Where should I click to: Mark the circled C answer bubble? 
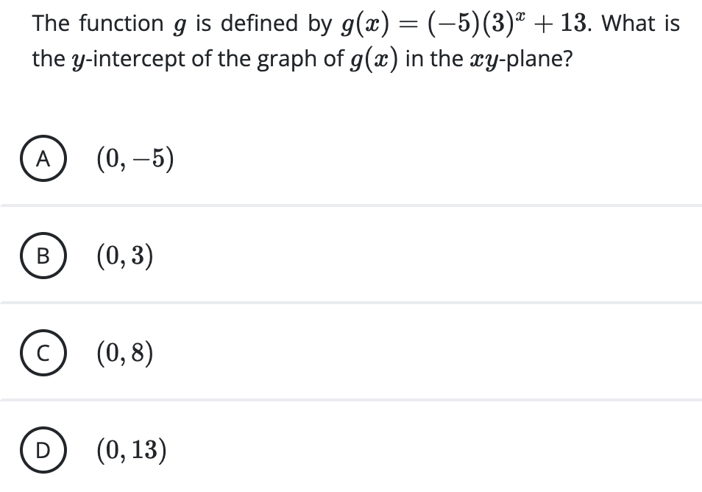pos(43,353)
